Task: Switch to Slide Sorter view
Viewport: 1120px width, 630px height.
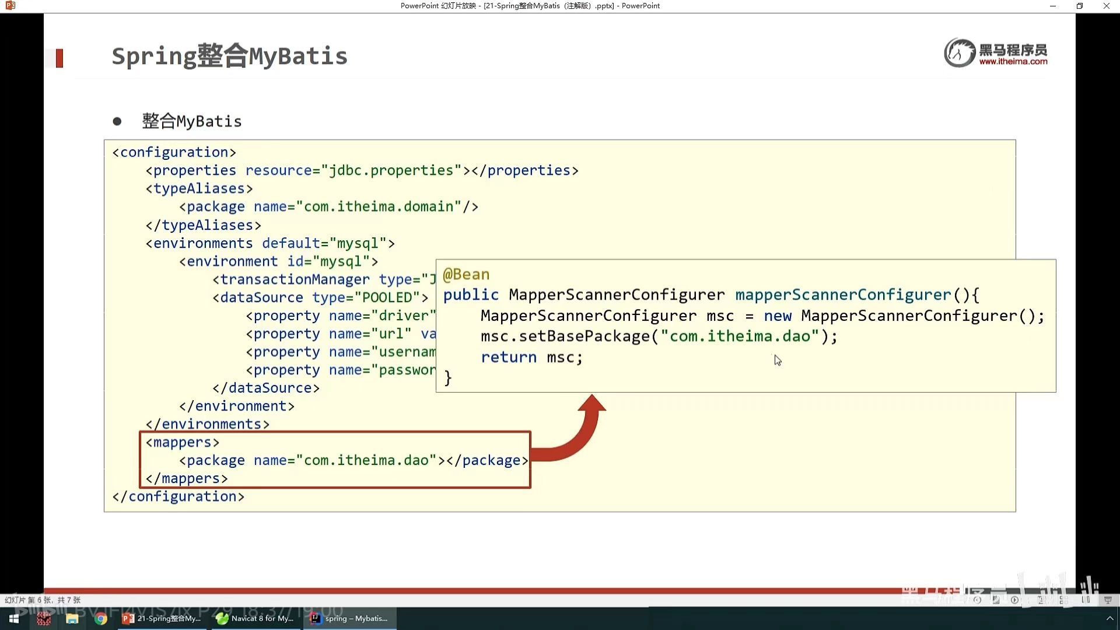Action: pos(1063,600)
